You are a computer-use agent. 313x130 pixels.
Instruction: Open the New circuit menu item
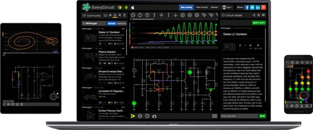[202, 7]
